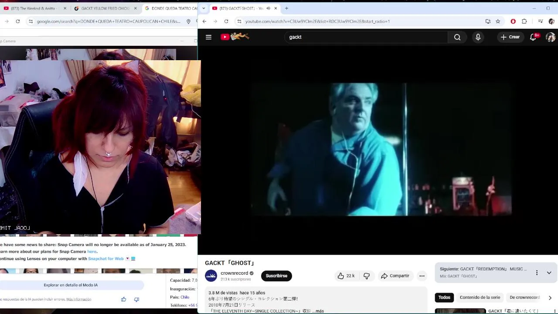Follow the Snap Camera 'here' link

coord(92,252)
